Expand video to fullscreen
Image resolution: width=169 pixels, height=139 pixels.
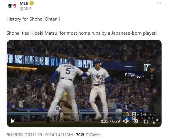coord(155,121)
